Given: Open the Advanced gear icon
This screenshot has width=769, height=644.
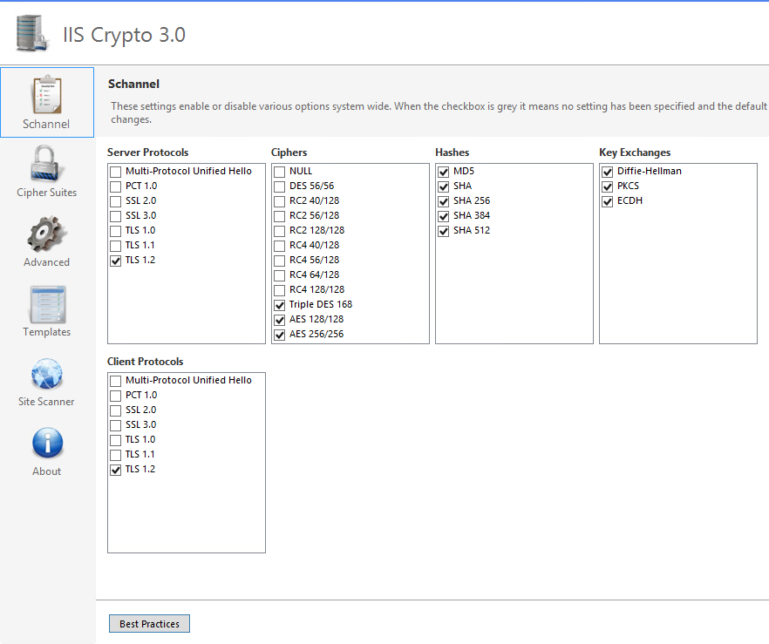Looking at the screenshot, I should click(46, 234).
